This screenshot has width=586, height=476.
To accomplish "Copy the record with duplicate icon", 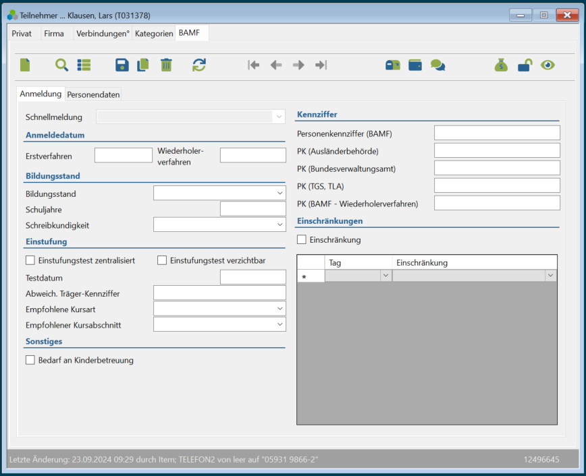I will click(142, 65).
